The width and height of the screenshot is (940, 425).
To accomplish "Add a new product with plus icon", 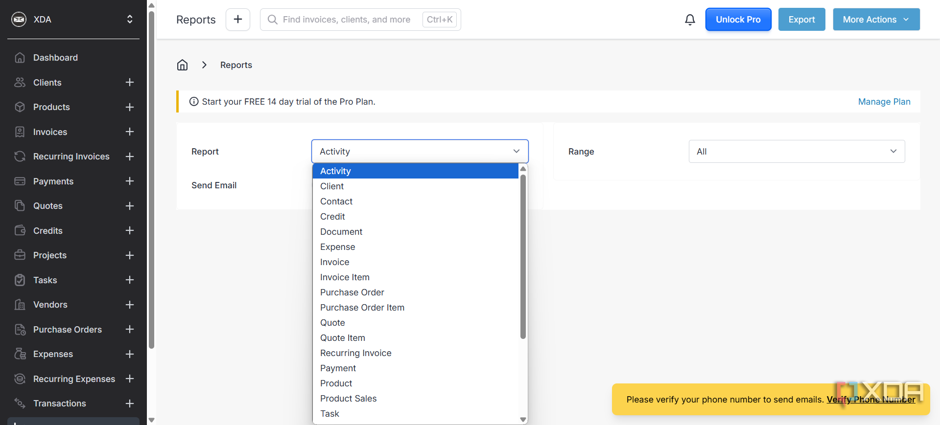I will click(130, 107).
